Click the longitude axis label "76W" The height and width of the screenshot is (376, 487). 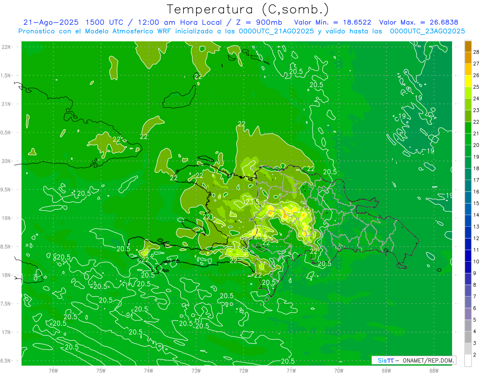(53, 370)
